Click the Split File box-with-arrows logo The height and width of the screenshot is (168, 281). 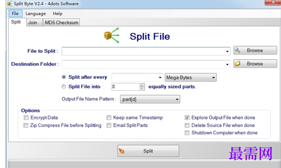tap(112, 35)
